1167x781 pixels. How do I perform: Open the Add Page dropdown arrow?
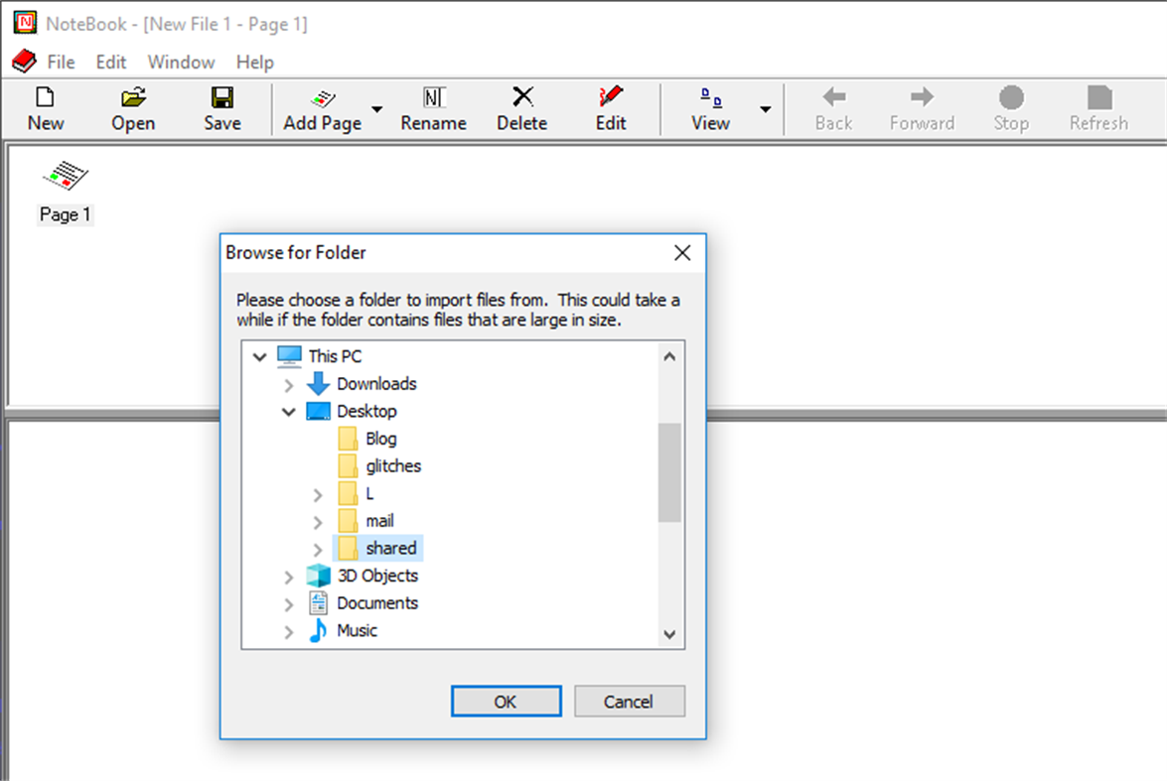tap(377, 108)
